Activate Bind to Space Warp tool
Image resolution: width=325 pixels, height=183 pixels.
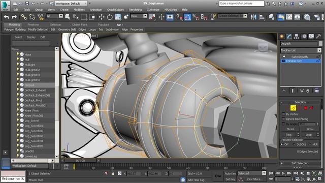coord(41,17)
